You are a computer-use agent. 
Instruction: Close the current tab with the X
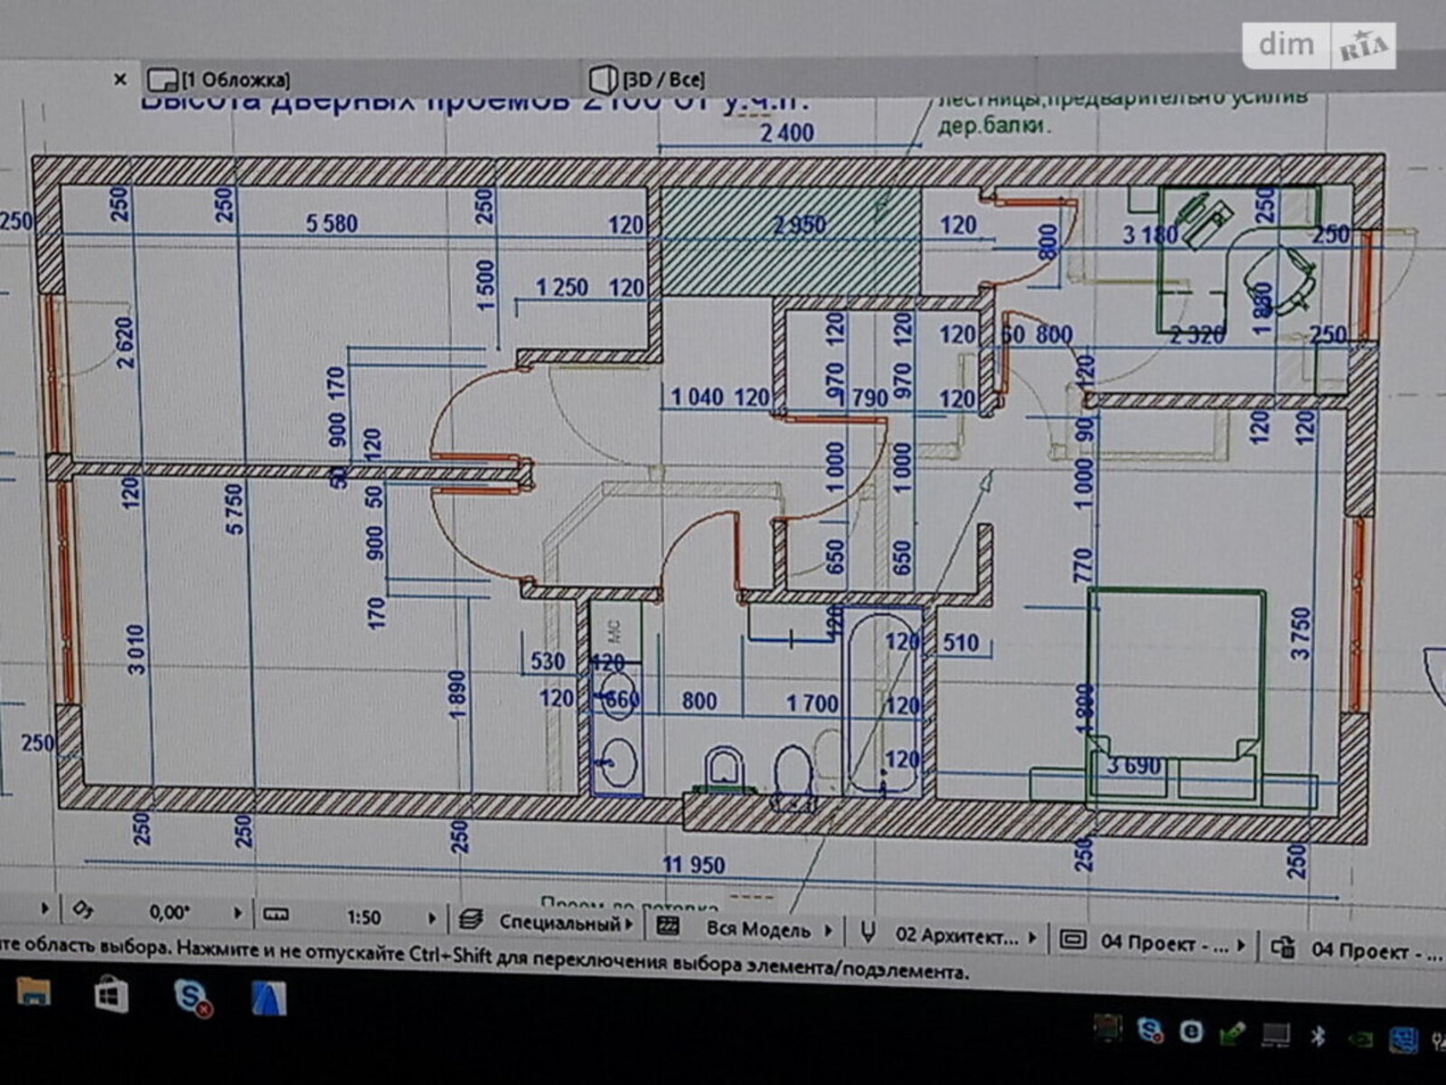(119, 80)
